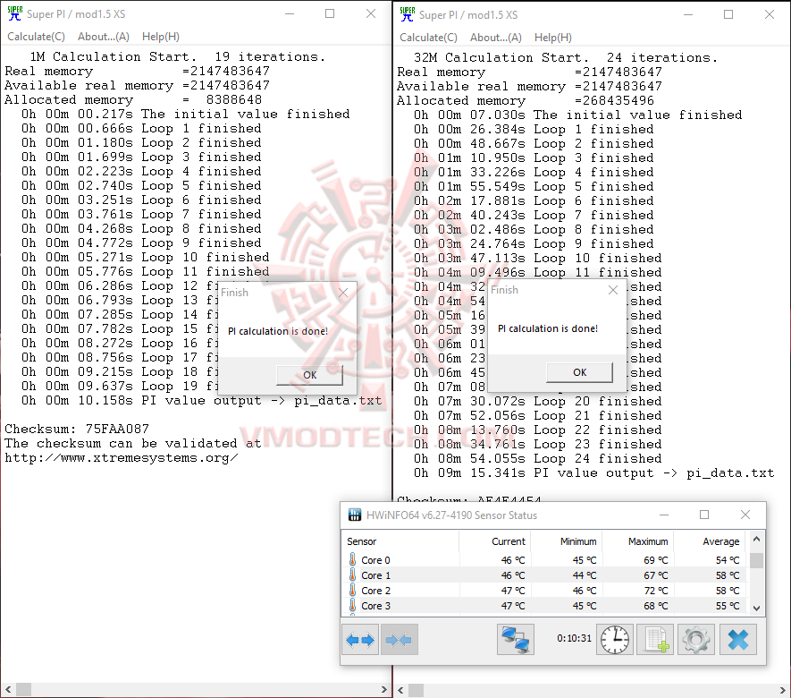Click Core 0 maximum value 69 °C
The width and height of the screenshot is (791, 698).
coord(655,560)
